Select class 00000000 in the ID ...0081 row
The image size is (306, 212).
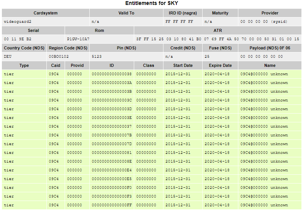coord(146,153)
